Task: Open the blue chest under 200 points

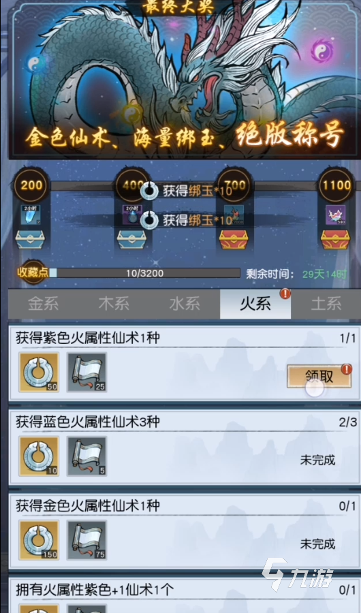Action: pyautogui.click(x=30, y=239)
